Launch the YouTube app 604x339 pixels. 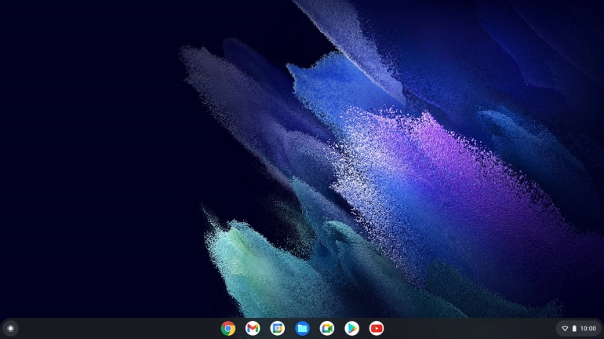pyautogui.click(x=377, y=328)
